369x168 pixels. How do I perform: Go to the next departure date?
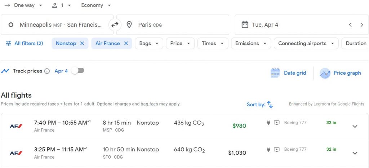tap(361, 25)
